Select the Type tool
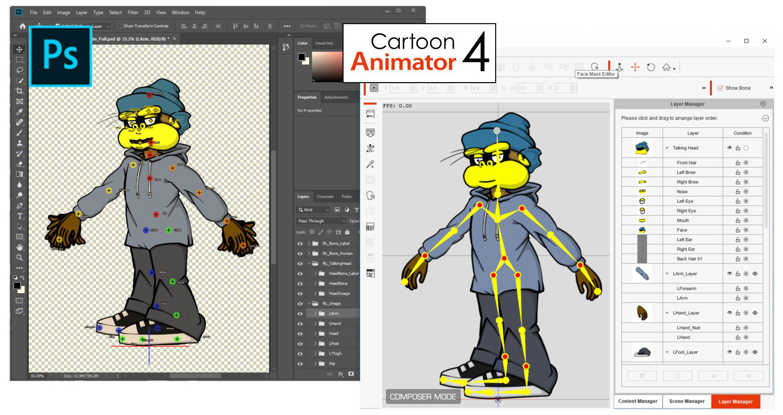This screenshot has width=783, height=415. tap(20, 216)
